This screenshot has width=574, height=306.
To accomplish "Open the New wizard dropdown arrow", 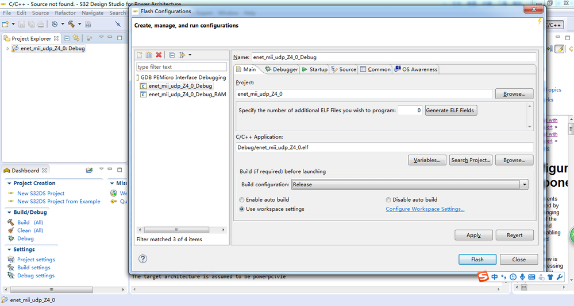I will tap(13, 24).
